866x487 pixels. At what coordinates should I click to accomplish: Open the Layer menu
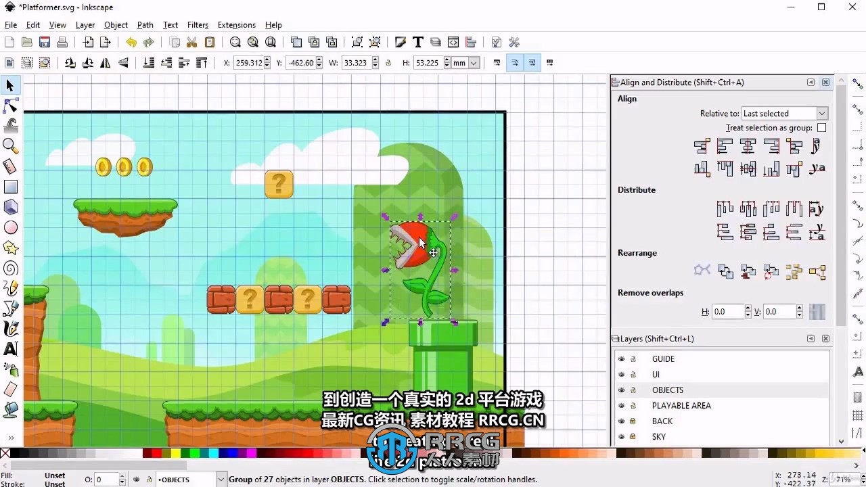pos(85,25)
